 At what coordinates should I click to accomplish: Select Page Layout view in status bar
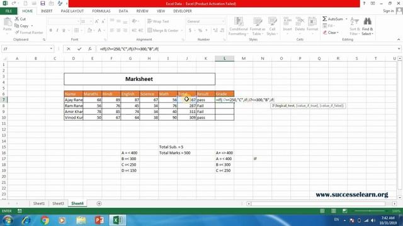[333, 211]
